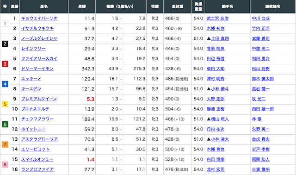
Task: Select the win odds value 342.3
Action: click(88, 69)
